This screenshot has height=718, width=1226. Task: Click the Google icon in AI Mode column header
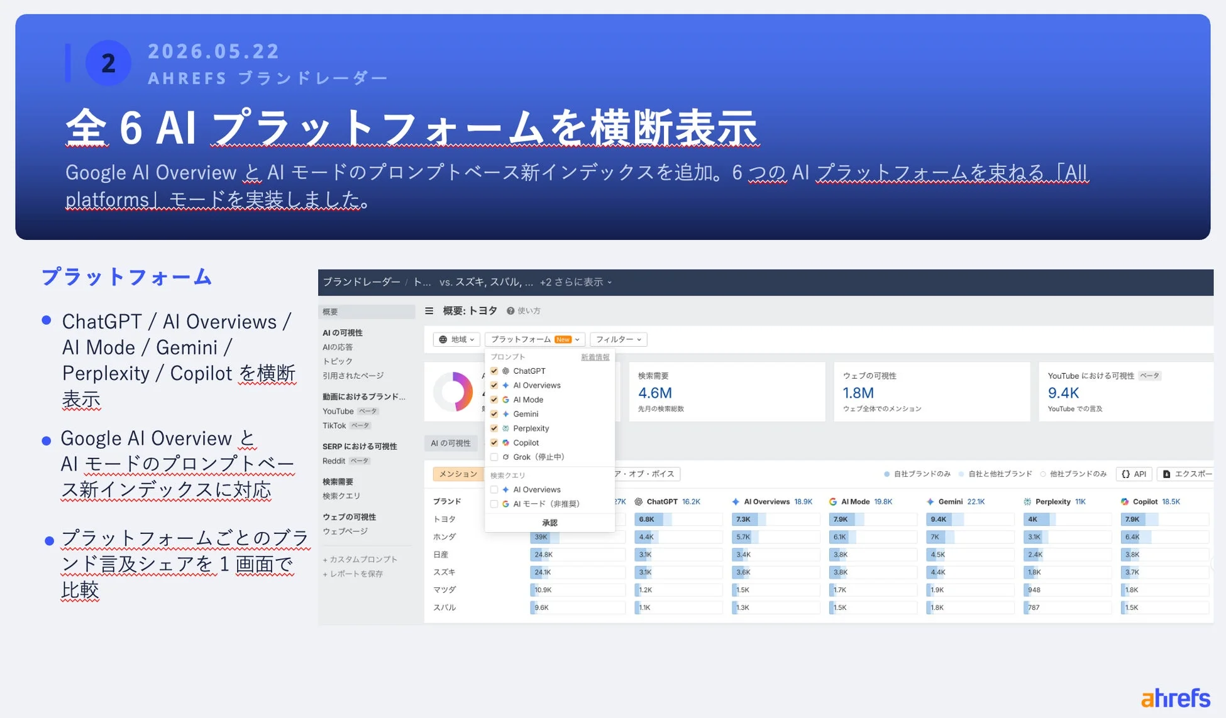click(833, 502)
